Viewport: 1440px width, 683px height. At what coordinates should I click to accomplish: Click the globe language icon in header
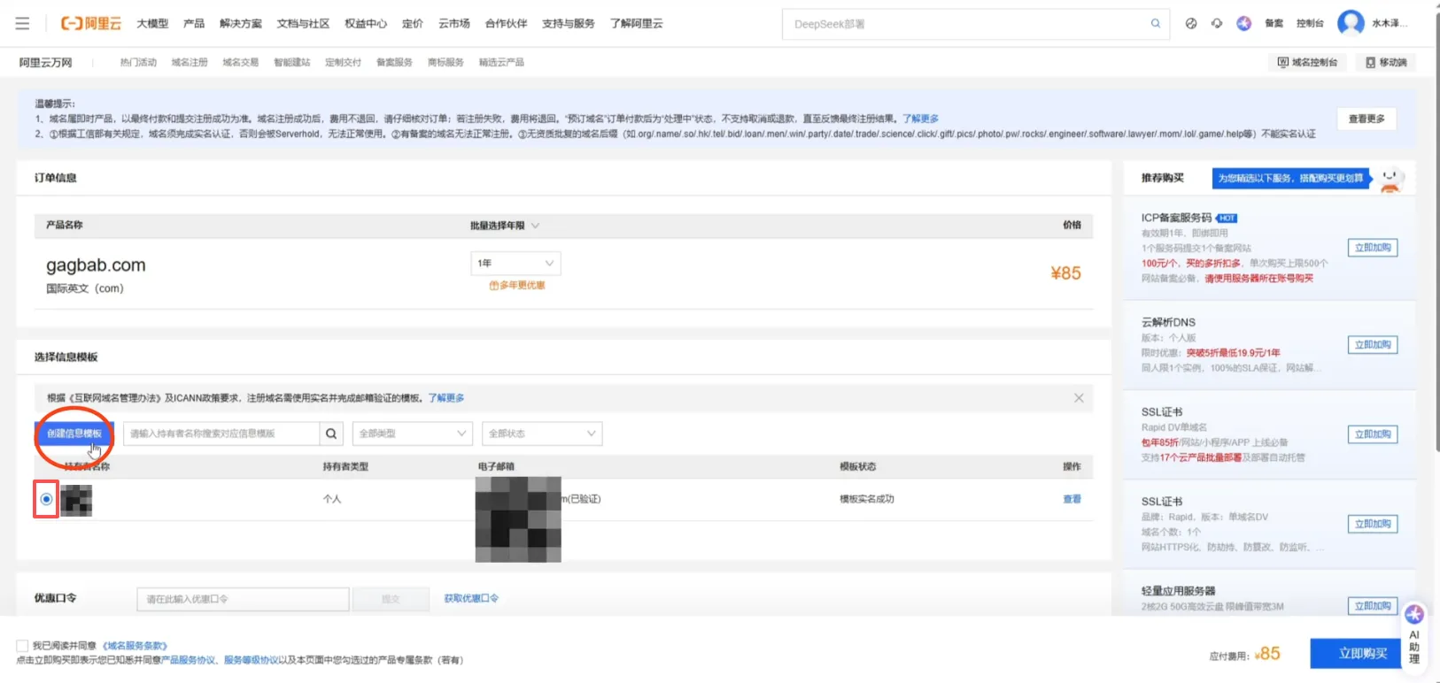pos(1191,24)
